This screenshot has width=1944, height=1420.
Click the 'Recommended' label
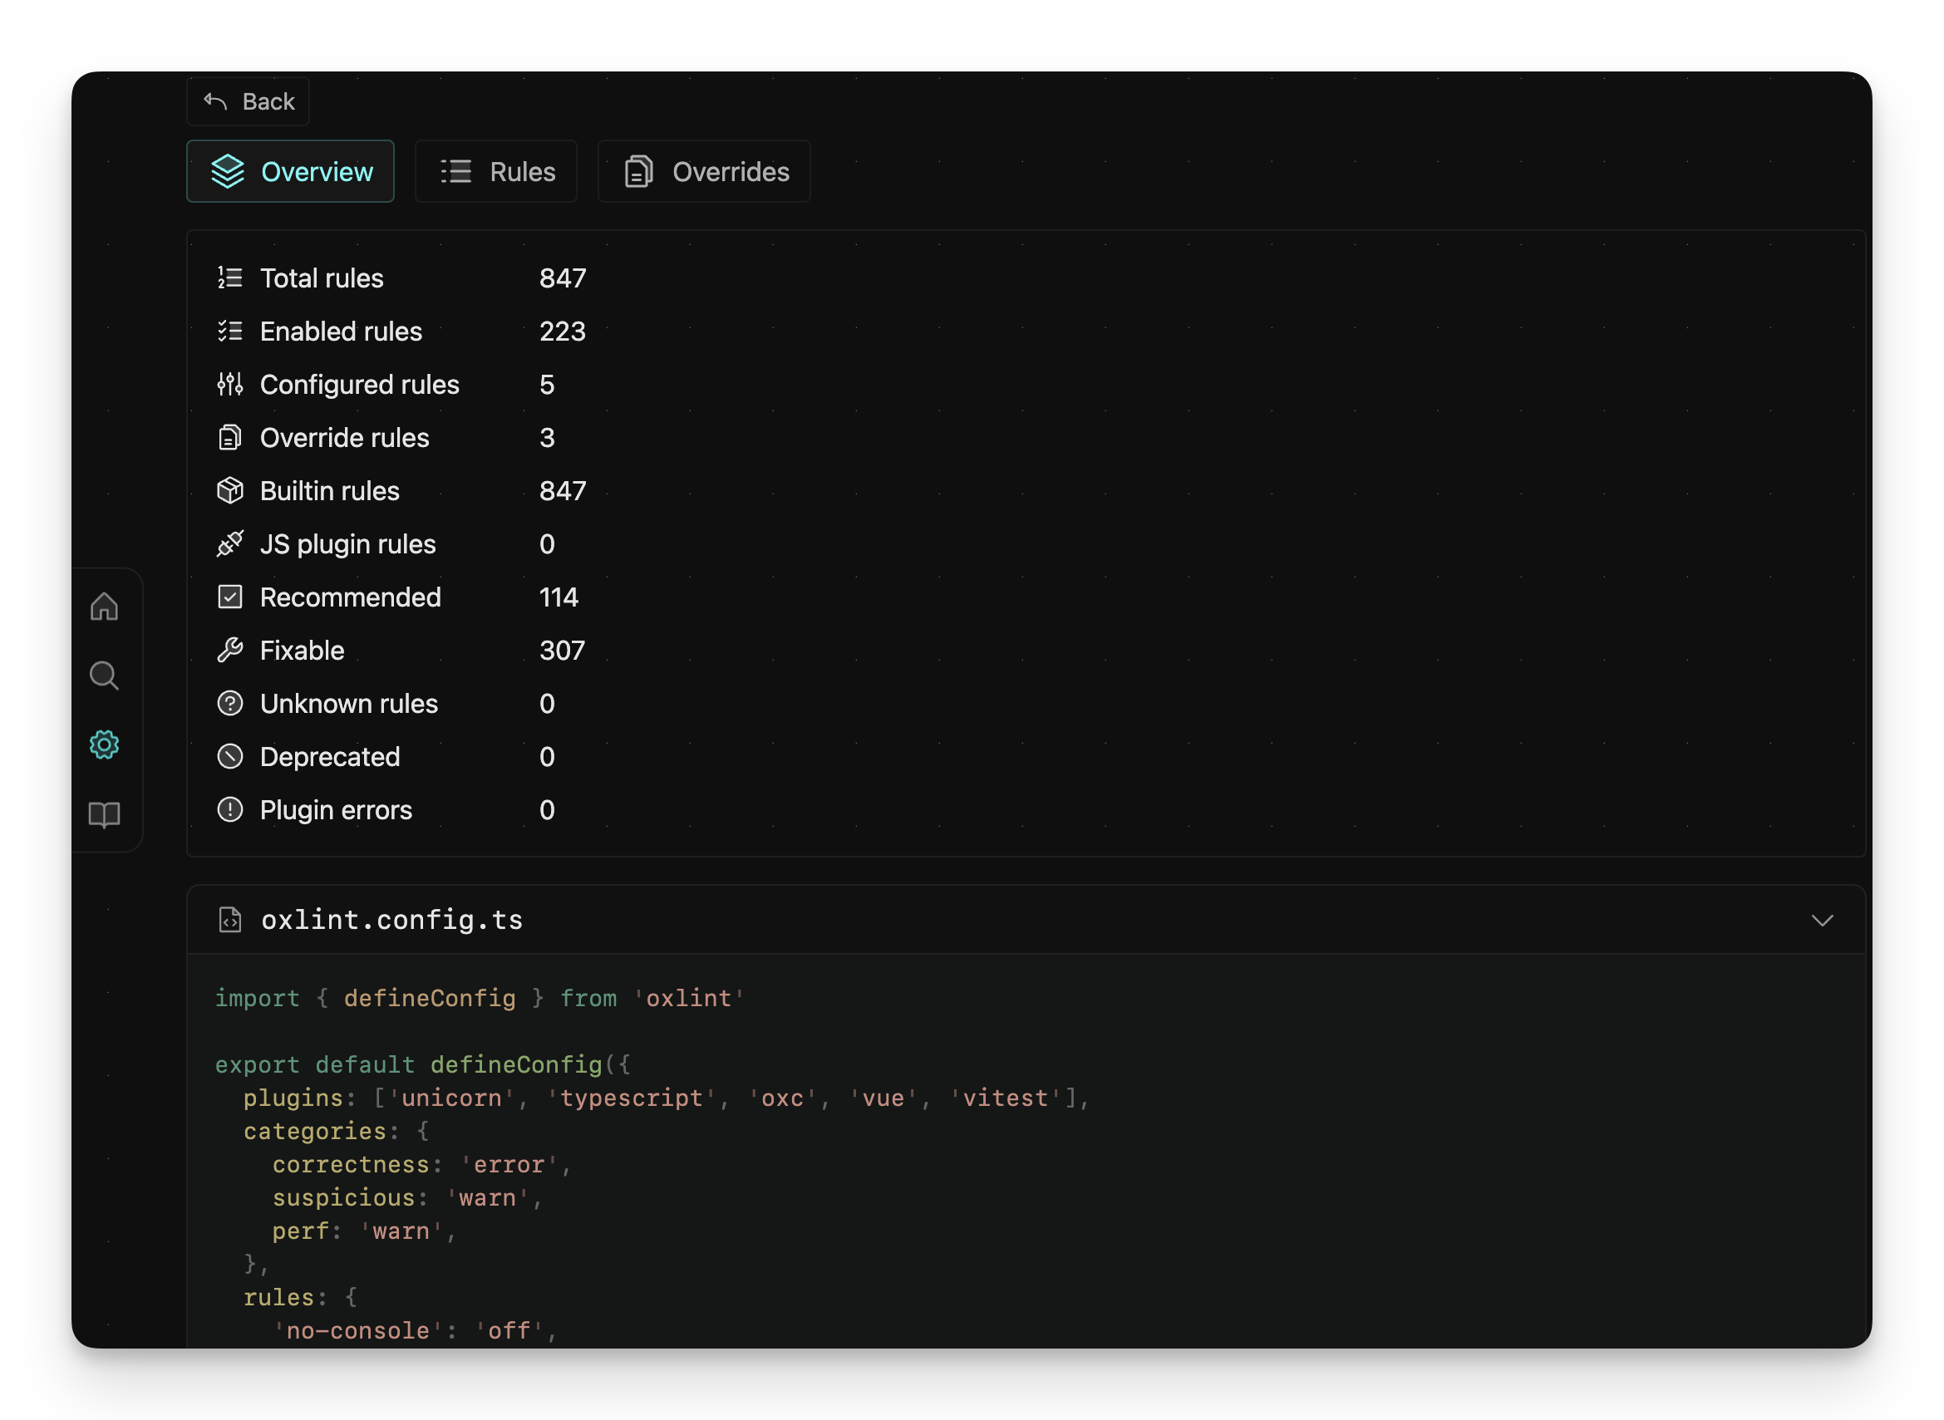tap(350, 598)
